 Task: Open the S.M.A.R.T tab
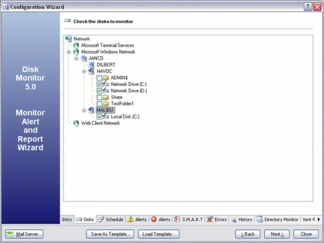click(189, 220)
